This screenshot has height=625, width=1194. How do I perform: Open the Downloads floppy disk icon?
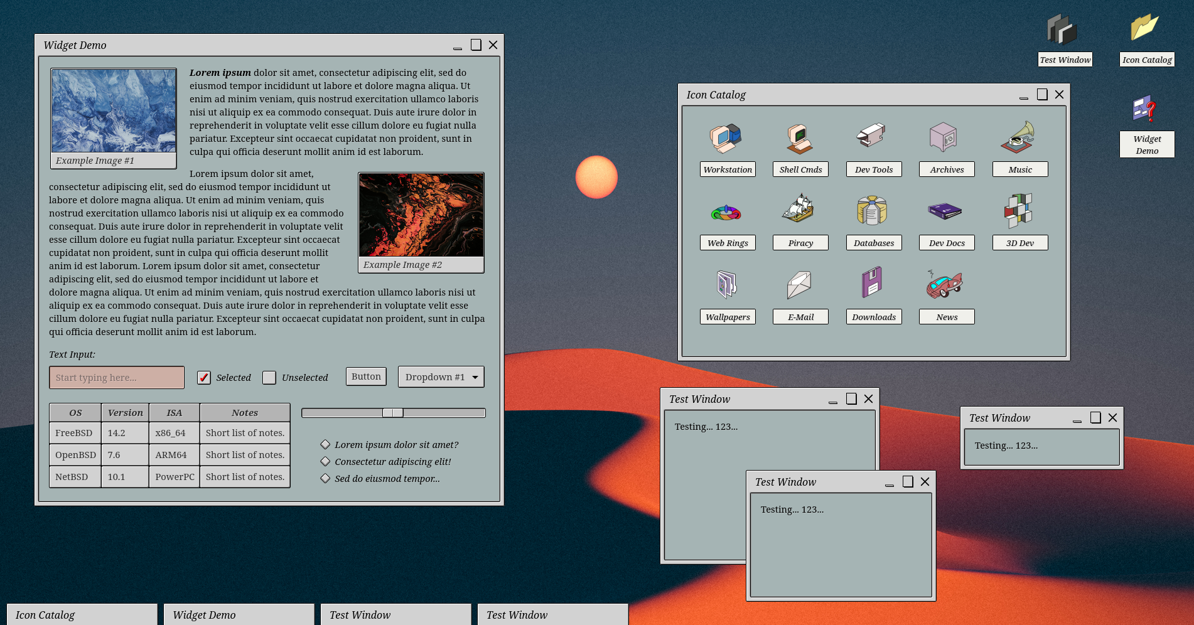(x=873, y=283)
